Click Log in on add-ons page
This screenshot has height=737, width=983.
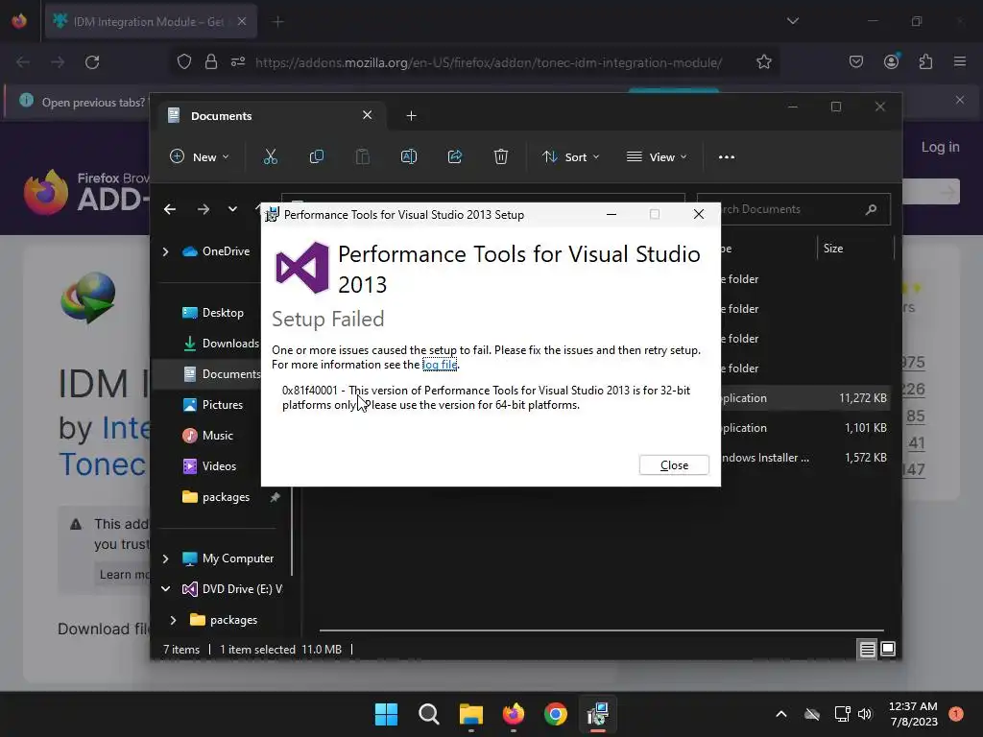point(940,147)
